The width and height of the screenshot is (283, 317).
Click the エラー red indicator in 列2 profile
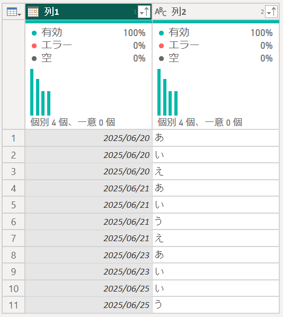pyautogui.click(x=161, y=46)
